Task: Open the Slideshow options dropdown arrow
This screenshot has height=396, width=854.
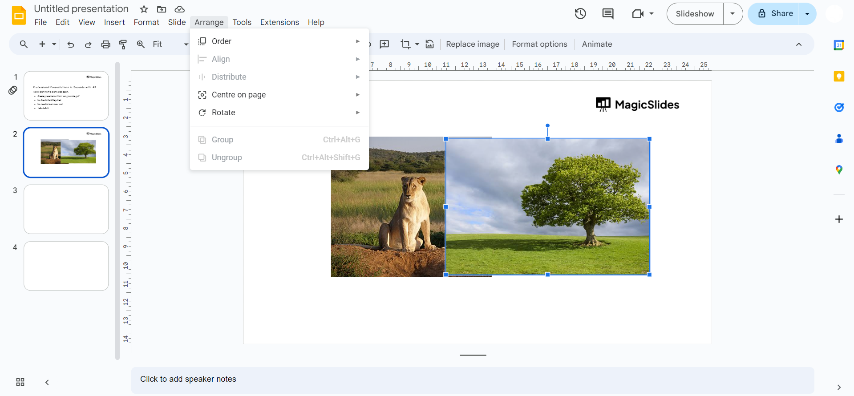Action: tap(733, 14)
